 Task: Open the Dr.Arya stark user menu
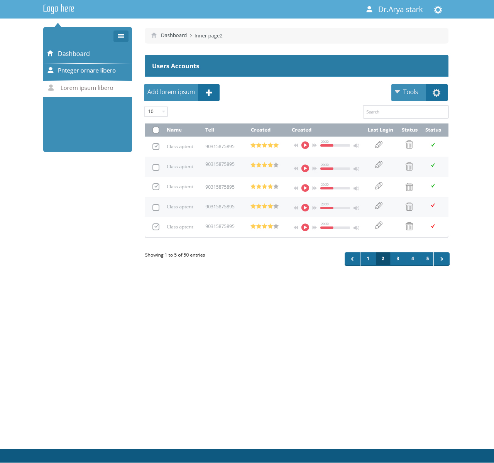[x=394, y=10]
